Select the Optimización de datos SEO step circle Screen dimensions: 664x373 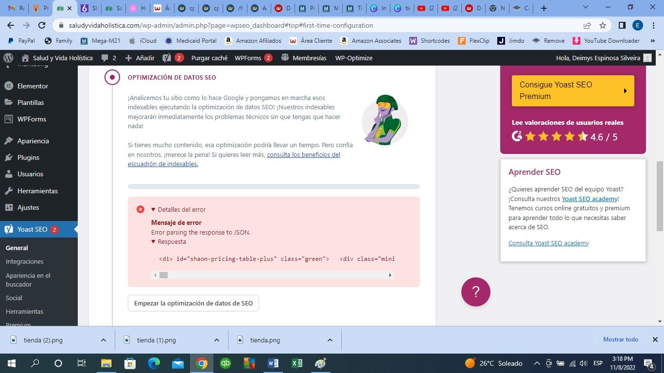point(112,77)
